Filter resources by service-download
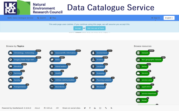 (147, 94)
